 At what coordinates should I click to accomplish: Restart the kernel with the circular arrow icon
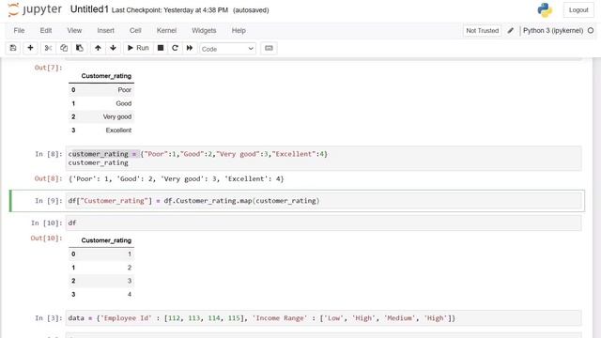(176, 48)
